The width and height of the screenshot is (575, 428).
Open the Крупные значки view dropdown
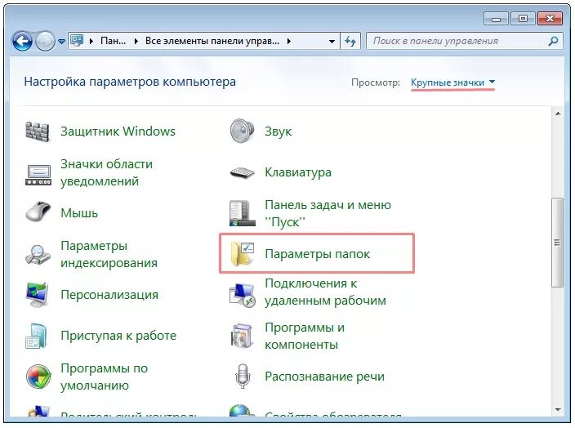[452, 82]
